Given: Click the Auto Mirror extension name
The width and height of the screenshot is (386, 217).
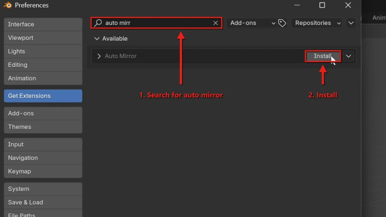Looking at the screenshot, I should [121, 56].
